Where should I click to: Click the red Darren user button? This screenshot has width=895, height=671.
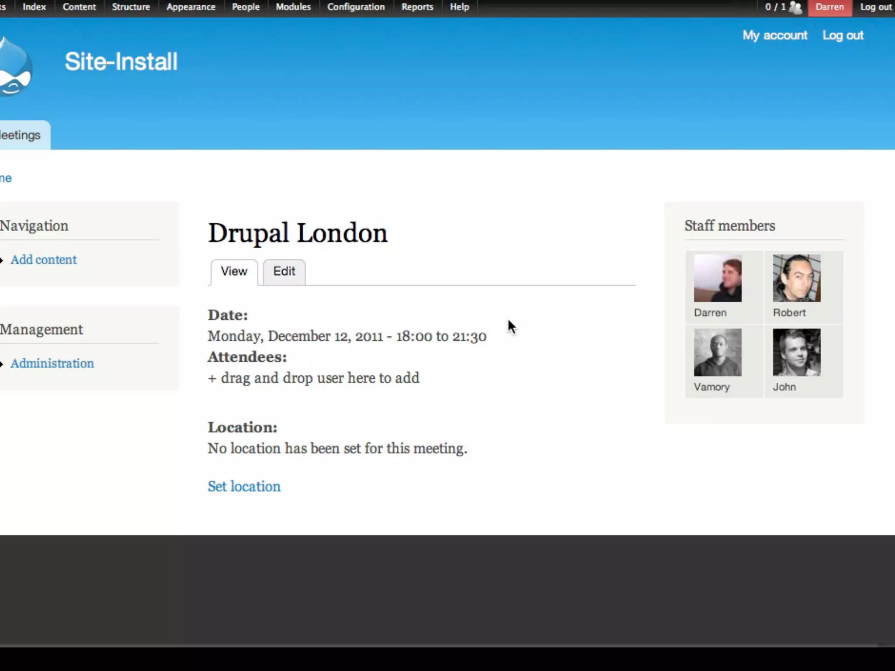pos(829,7)
